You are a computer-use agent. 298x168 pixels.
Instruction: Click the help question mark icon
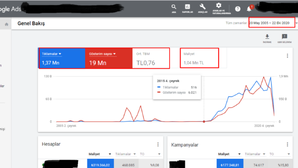(237, 9)
